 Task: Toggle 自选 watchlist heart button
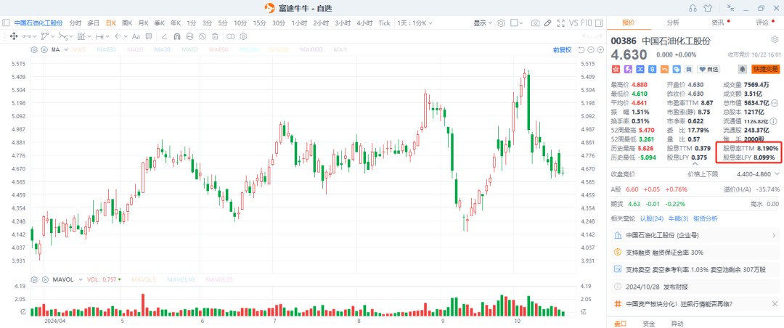(709, 69)
